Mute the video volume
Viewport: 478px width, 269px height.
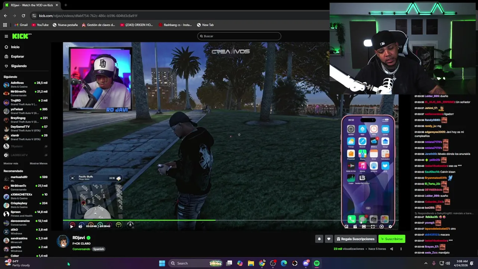(x=80, y=226)
